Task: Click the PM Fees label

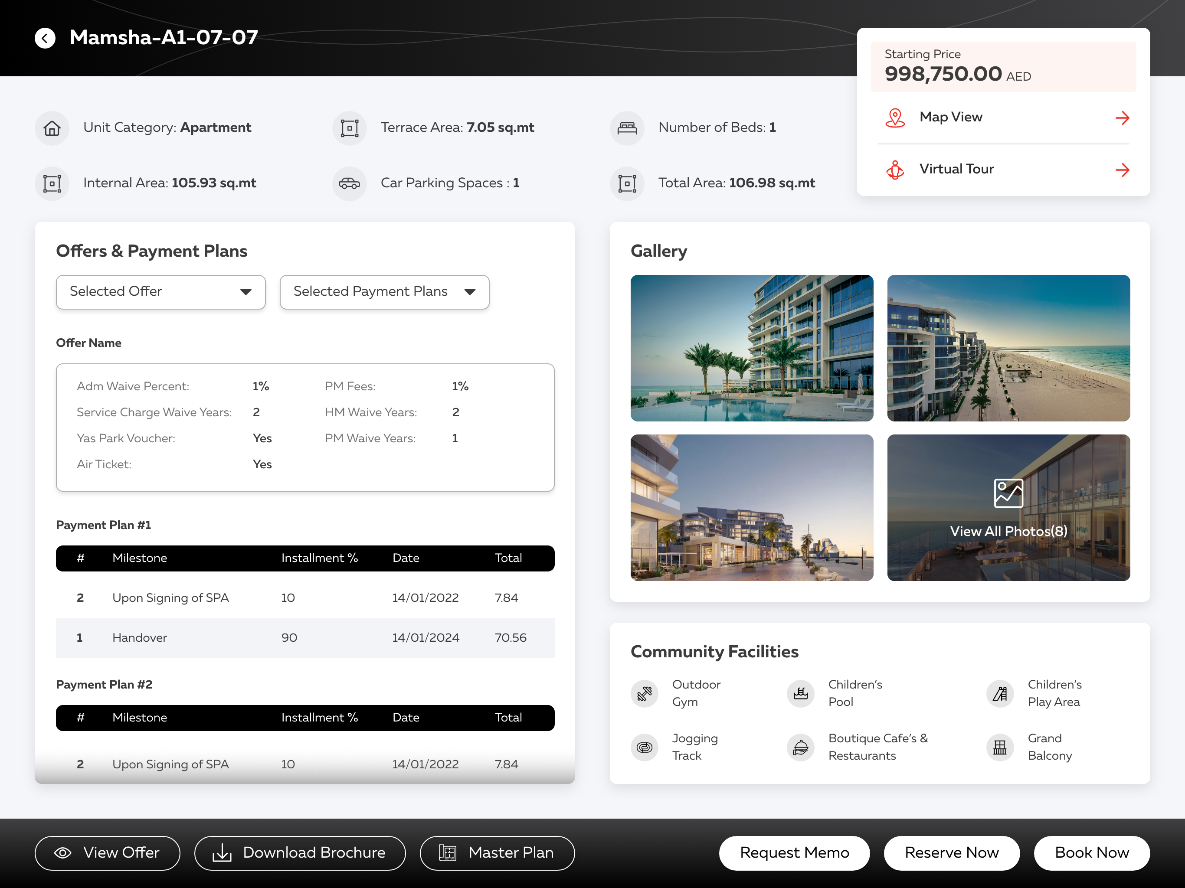Action: pos(350,387)
